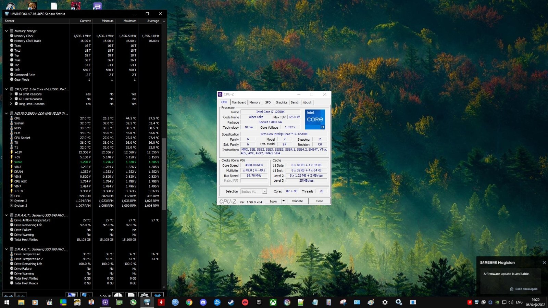The image size is (548, 308).
Task: Open Discord from the taskbar
Action: pyautogui.click(x=203, y=302)
